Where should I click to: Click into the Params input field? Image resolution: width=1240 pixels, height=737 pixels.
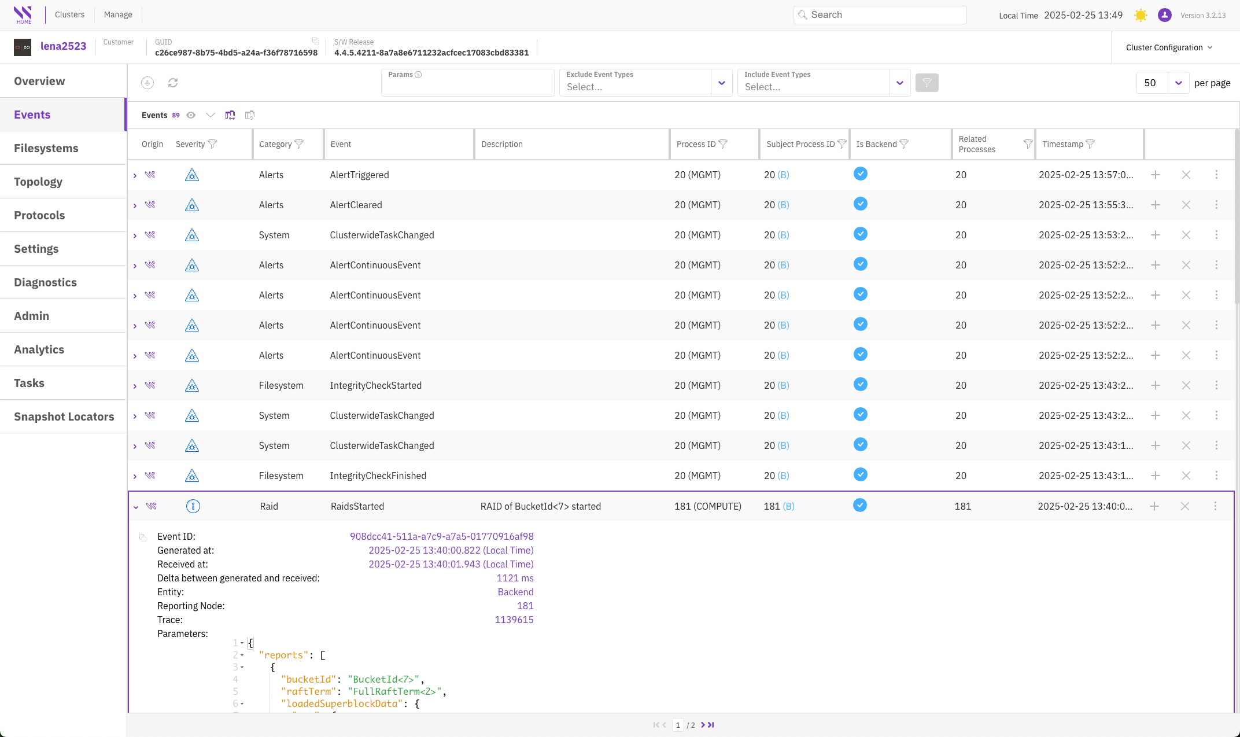pos(467,87)
